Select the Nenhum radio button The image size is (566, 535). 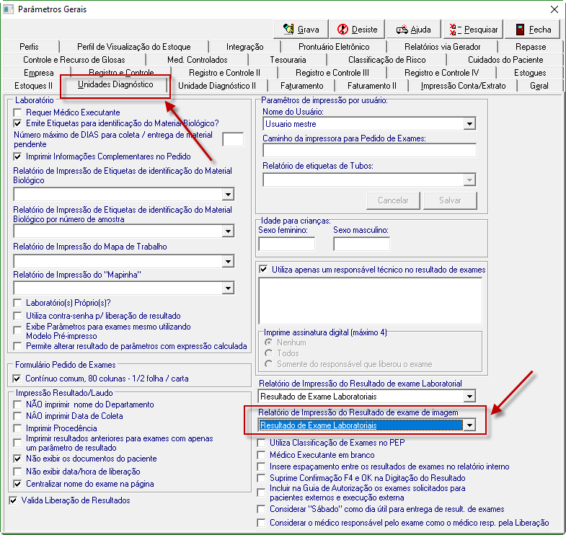click(268, 342)
